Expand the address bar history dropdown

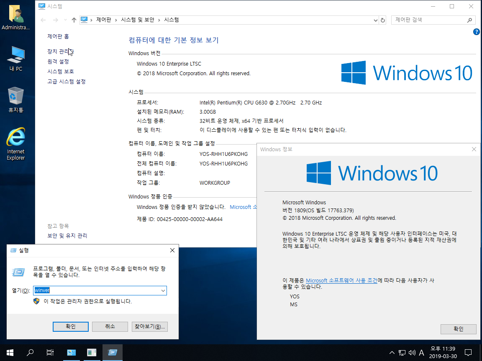point(375,20)
